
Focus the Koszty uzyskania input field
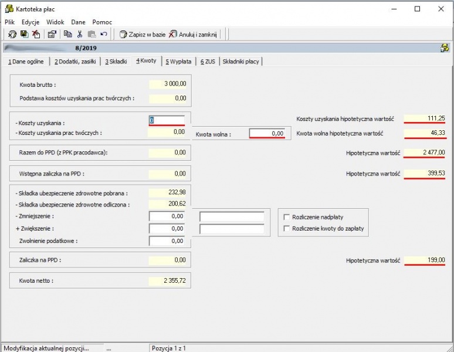(x=167, y=120)
